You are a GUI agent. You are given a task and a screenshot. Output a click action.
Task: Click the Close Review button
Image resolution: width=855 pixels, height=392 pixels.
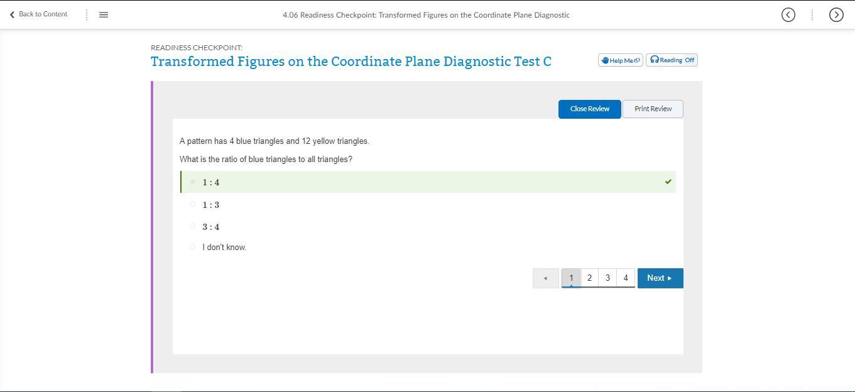point(589,109)
